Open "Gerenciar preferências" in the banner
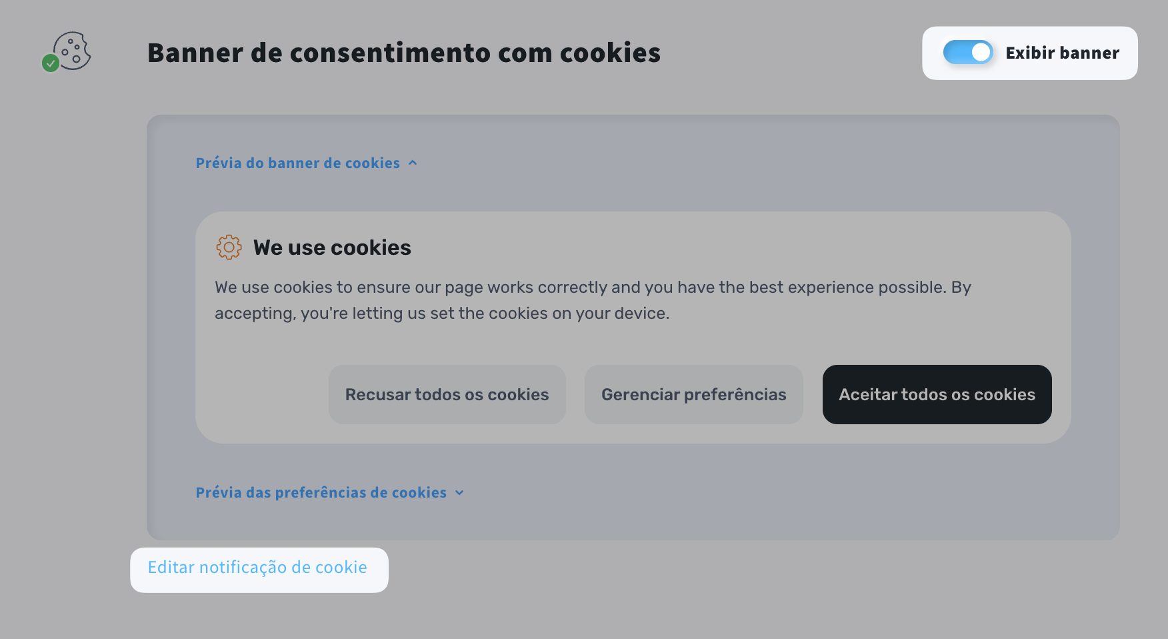 click(x=693, y=394)
